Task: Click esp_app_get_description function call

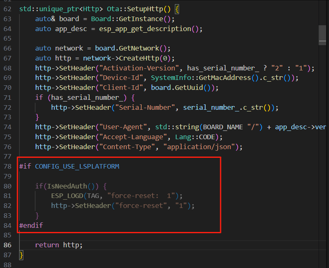Action: point(145,29)
